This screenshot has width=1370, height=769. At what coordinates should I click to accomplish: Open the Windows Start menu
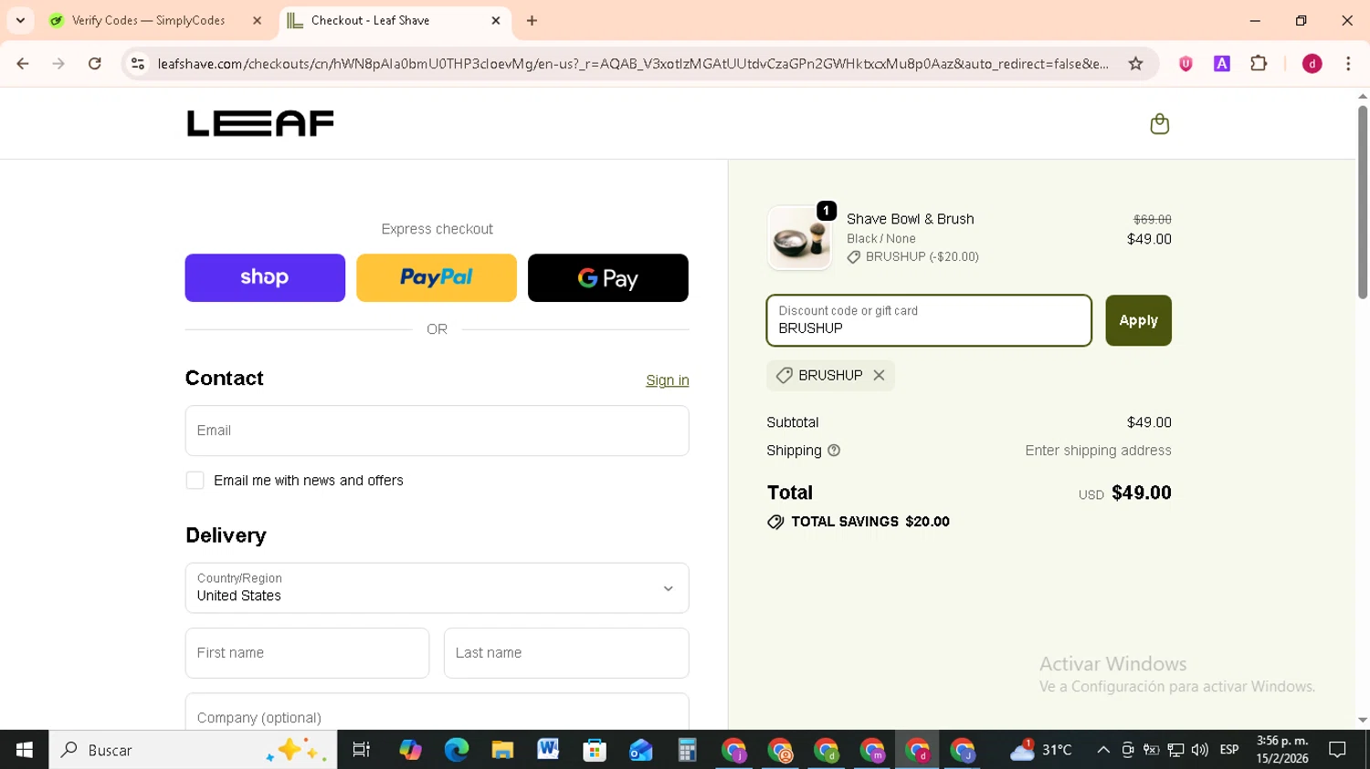[25, 750]
